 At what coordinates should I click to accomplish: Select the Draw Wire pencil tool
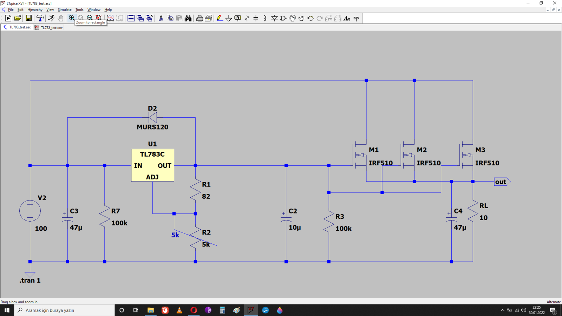point(220,18)
